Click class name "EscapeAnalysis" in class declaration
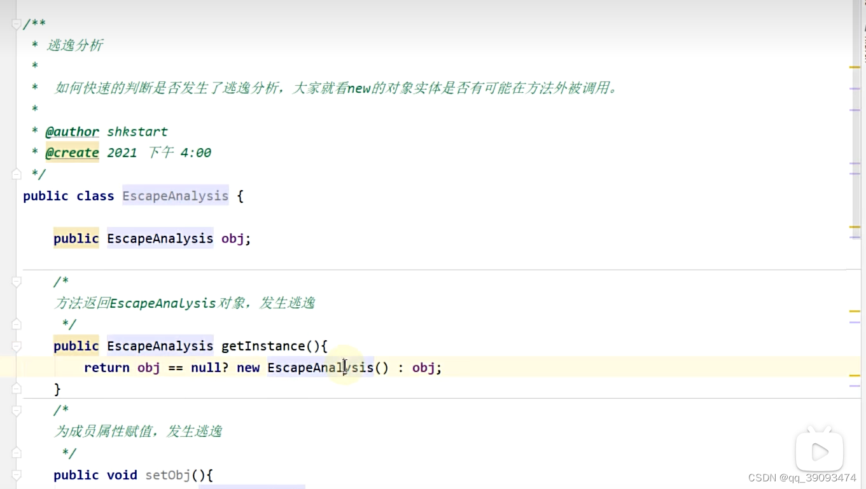866x489 pixels. pyautogui.click(x=175, y=196)
